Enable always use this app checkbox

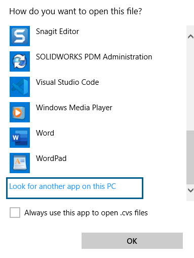pyautogui.click(x=15, y=212)
